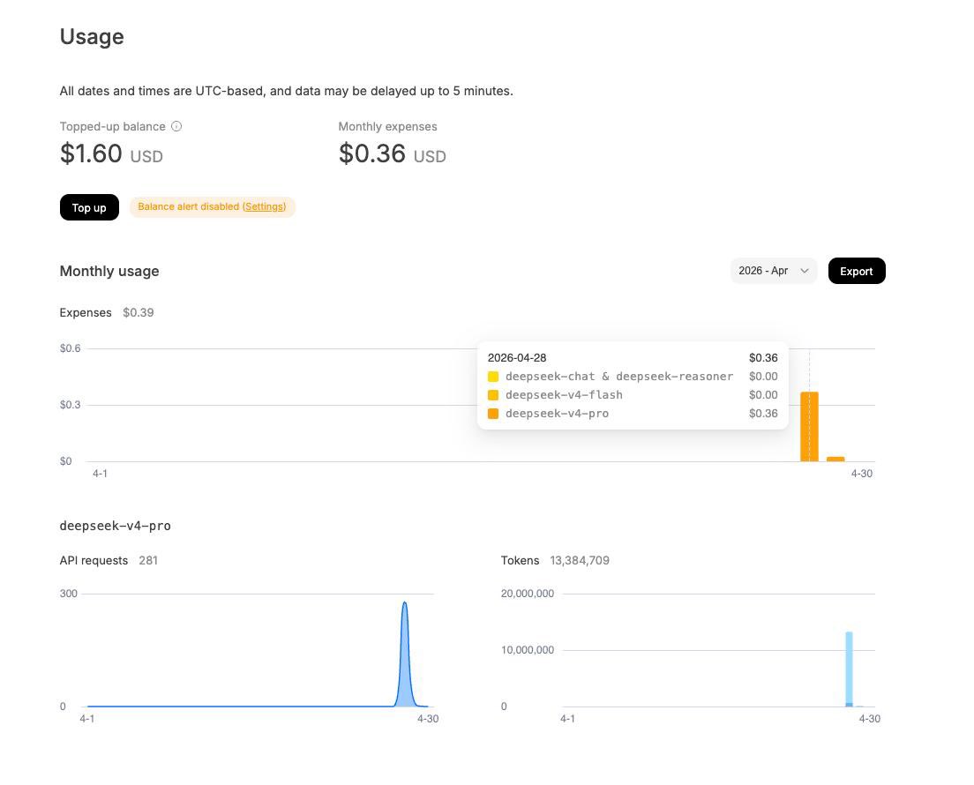This screenshot has height=785, width=974.
Task: Click the tall orange 04-28 expenses bar
Action: coord(809,427)
